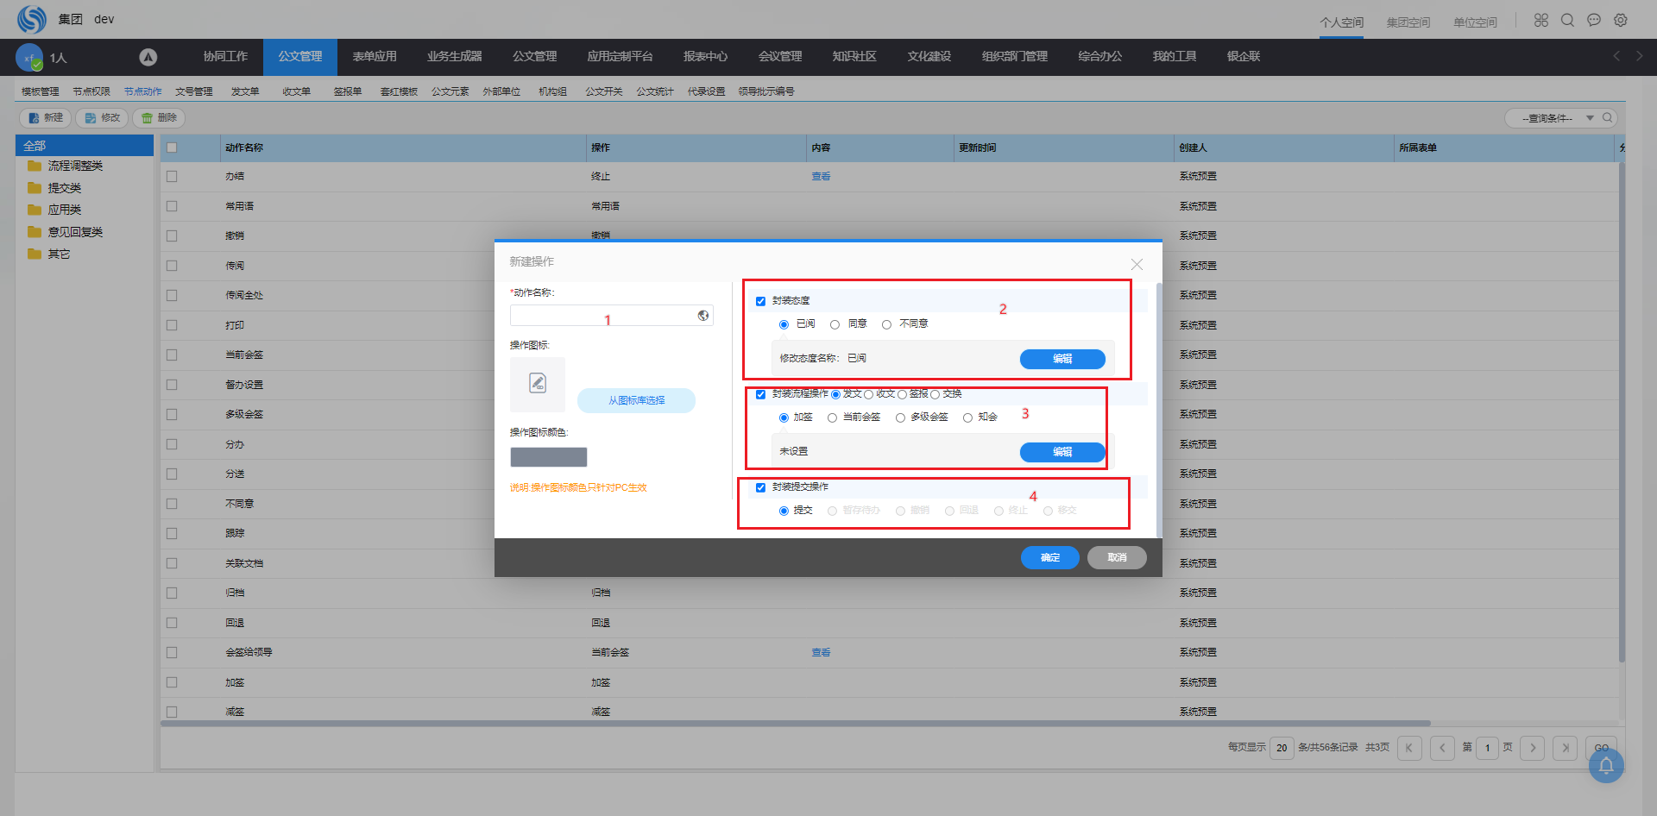Click the top bar search magnifier icon
Screen dimensions: 1657x816
(x=1567, y=20)
